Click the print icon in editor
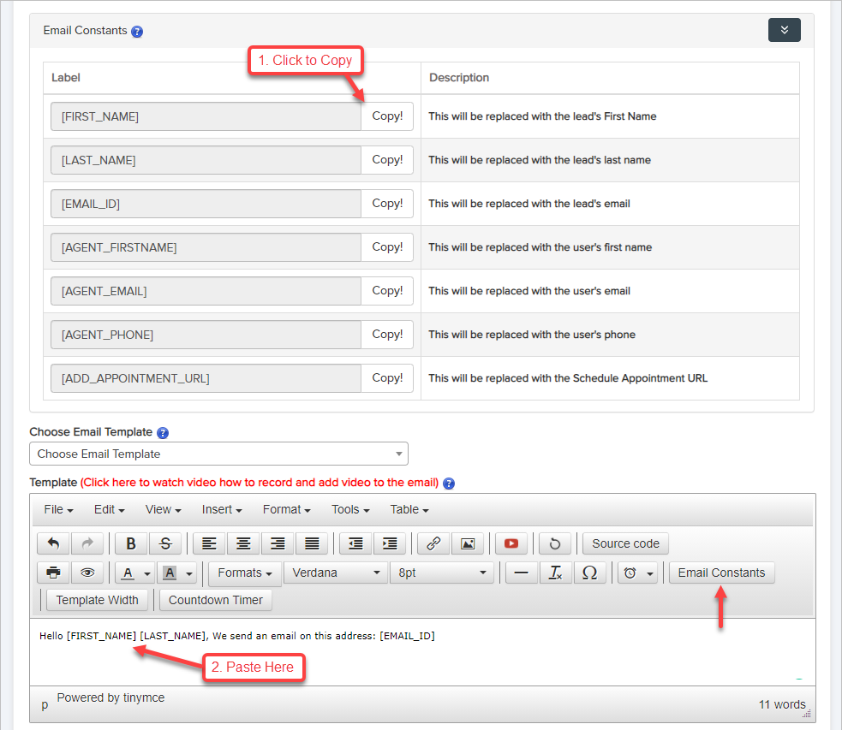The image size is (842, 730). [x=53, y=573]
